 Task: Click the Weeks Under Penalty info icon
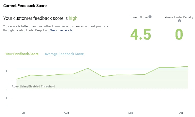[x=179, y=21]
